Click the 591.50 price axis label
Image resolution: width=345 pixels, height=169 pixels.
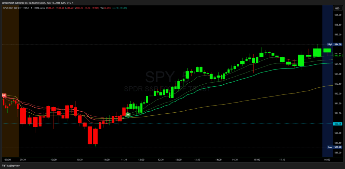coord(338,104)
